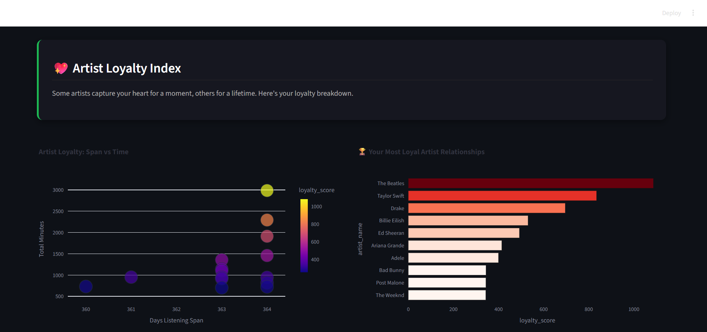Click the '364' tick on days axis

267,309
